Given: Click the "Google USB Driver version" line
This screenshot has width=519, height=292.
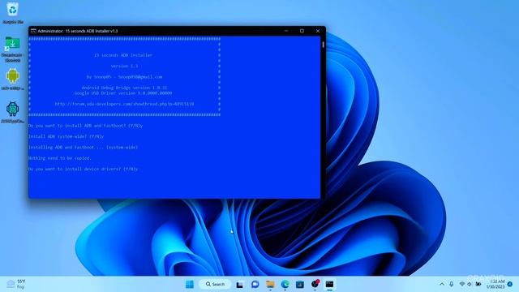Looking at the screenshot, I should click(123, 93).
